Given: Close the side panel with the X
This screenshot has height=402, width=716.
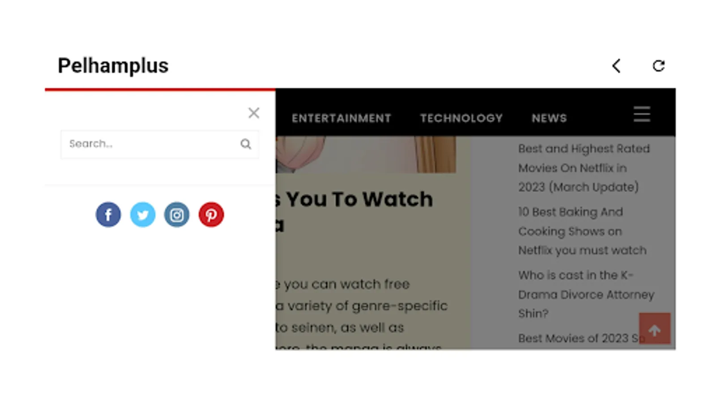Looking at the screenshot, I should [254, 113].
